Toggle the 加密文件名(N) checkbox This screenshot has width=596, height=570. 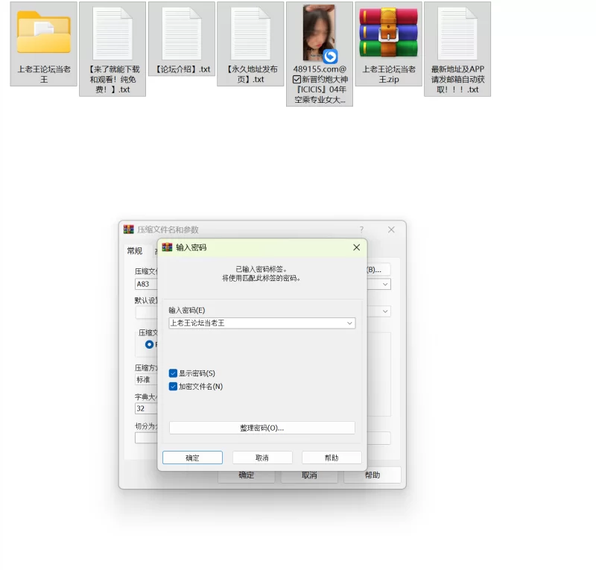[173, 387]
